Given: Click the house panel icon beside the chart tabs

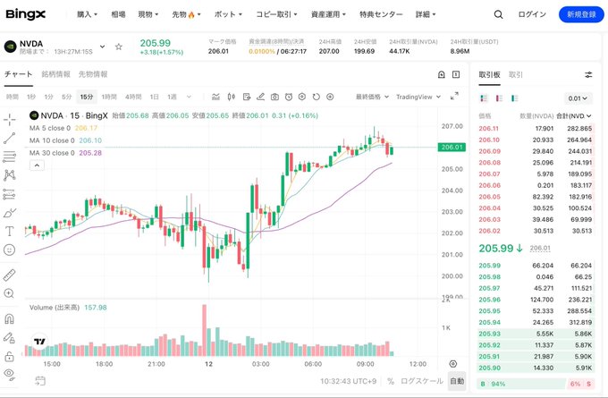Looking at the screenshot, I should click(x=442, y=74).
